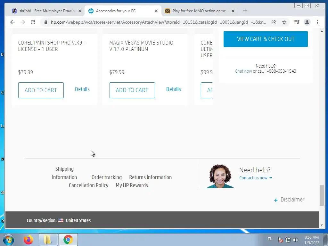Reload the HP page

click(x=33, y=22)
